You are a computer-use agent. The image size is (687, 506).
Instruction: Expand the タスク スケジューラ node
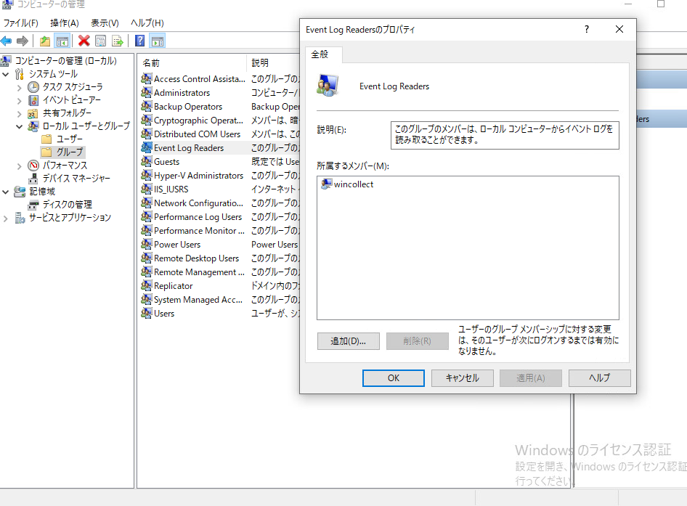[x=19, y=87]
